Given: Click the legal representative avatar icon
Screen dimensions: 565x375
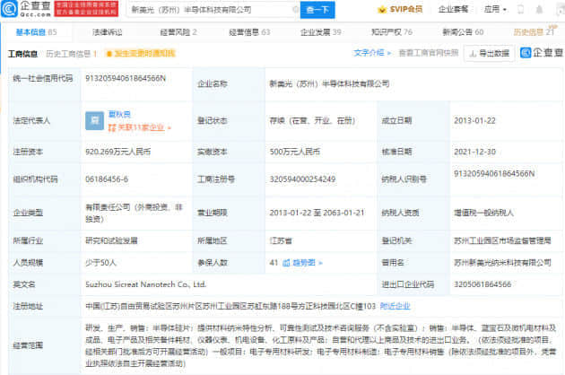Looking at the screenshot, I should pyautogui.click(x=94, y=121).
